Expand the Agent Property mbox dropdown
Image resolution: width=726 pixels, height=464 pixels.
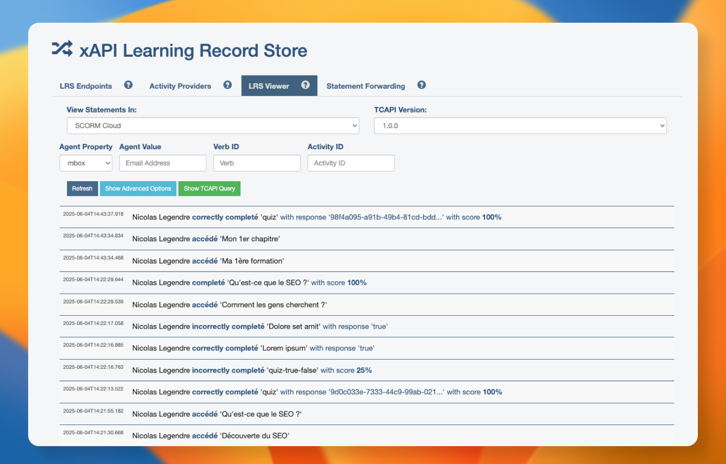[x=86, y=163]
